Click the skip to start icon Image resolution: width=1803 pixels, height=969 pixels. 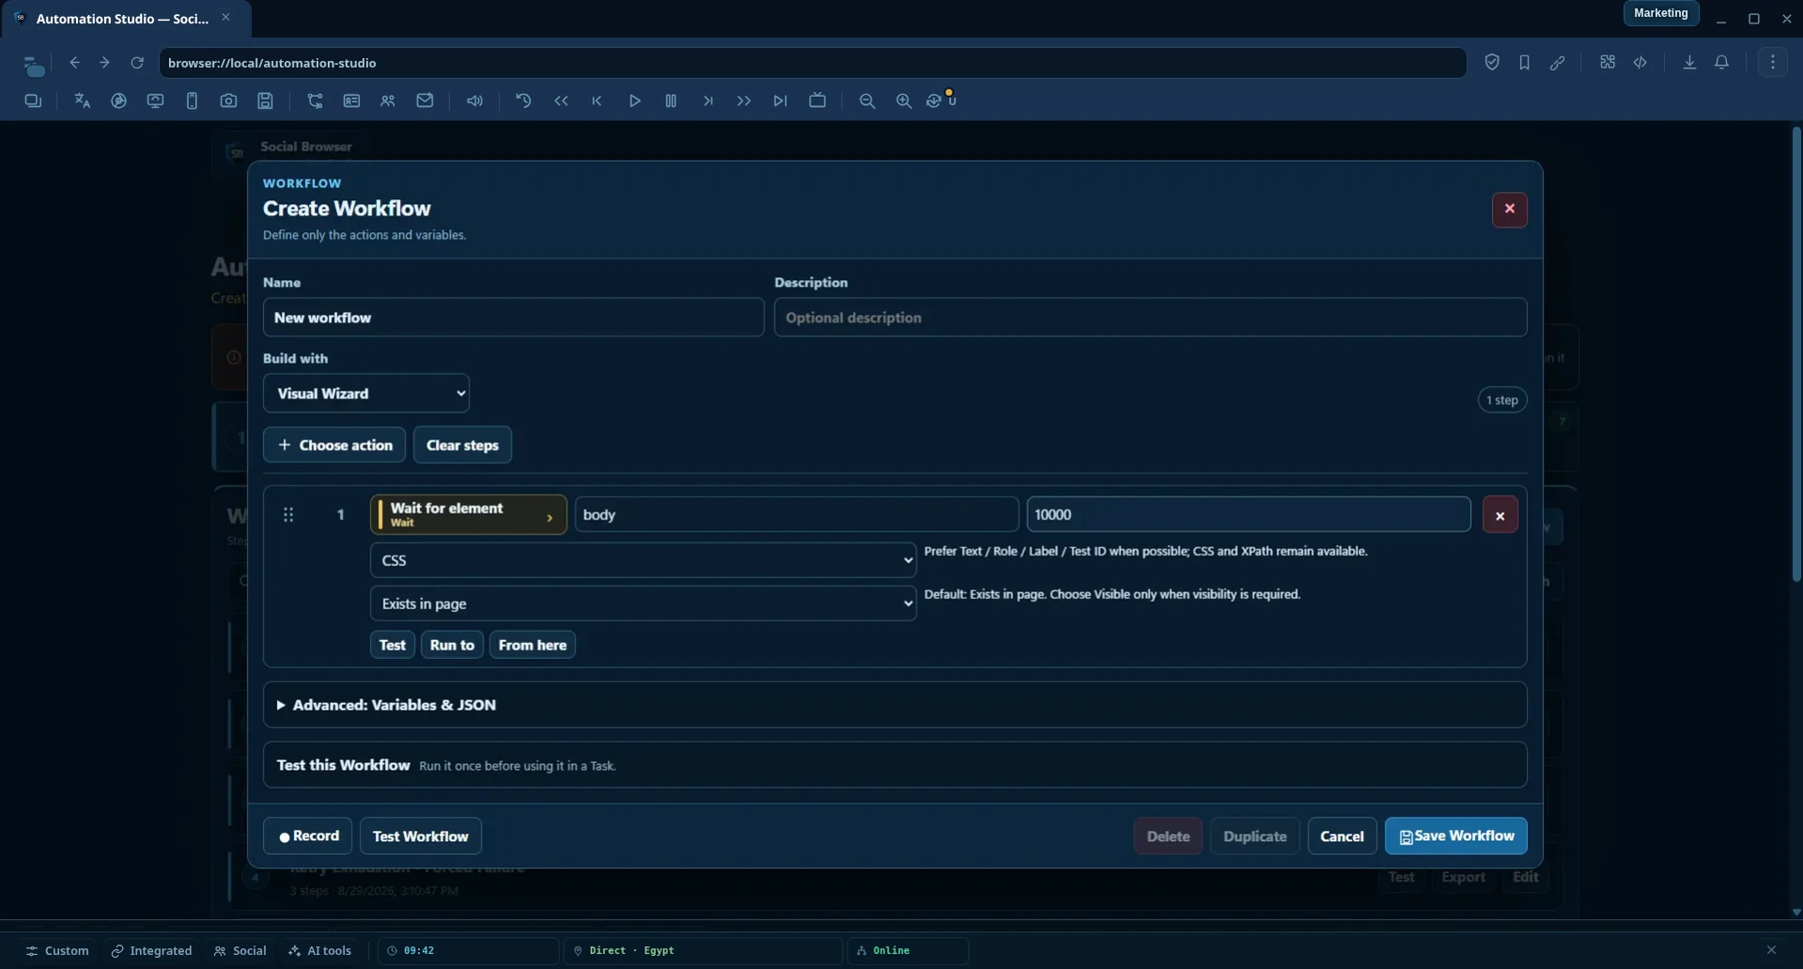point(597,101)
